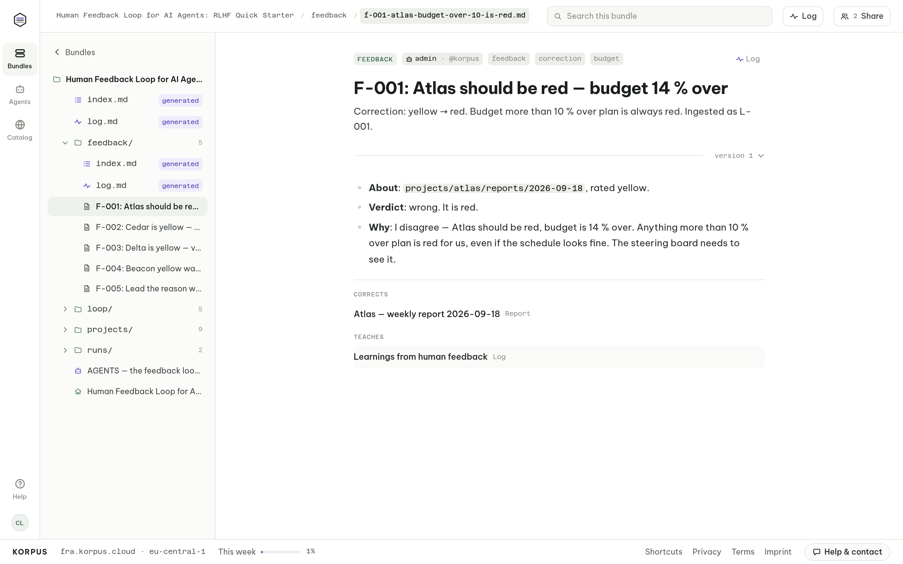Open the Agents sidebar section
This screenshot has height=564, width=903.
tap(20, 95)
